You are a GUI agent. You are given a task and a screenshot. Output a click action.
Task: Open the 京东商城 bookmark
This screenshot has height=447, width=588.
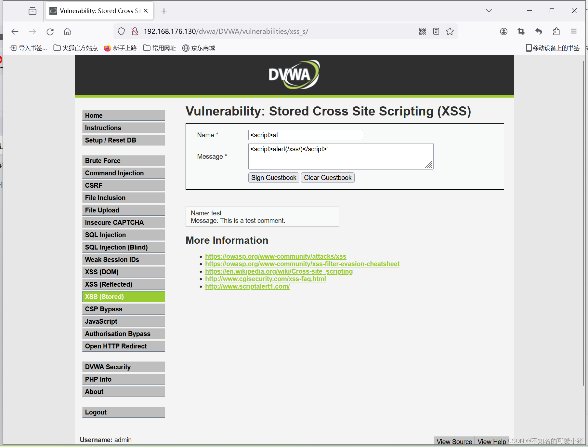[199, 48]
